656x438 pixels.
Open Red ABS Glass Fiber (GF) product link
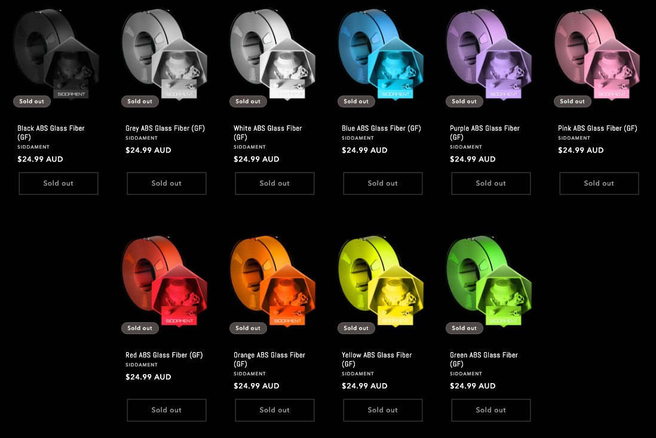(x=164, y=355)
